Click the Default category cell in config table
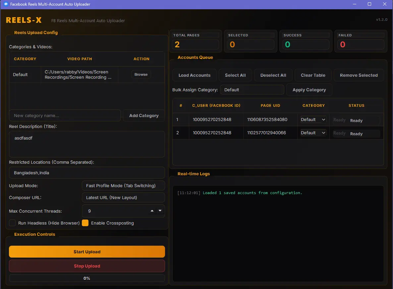This screenshot has height=289, width=393. [25, 74]
